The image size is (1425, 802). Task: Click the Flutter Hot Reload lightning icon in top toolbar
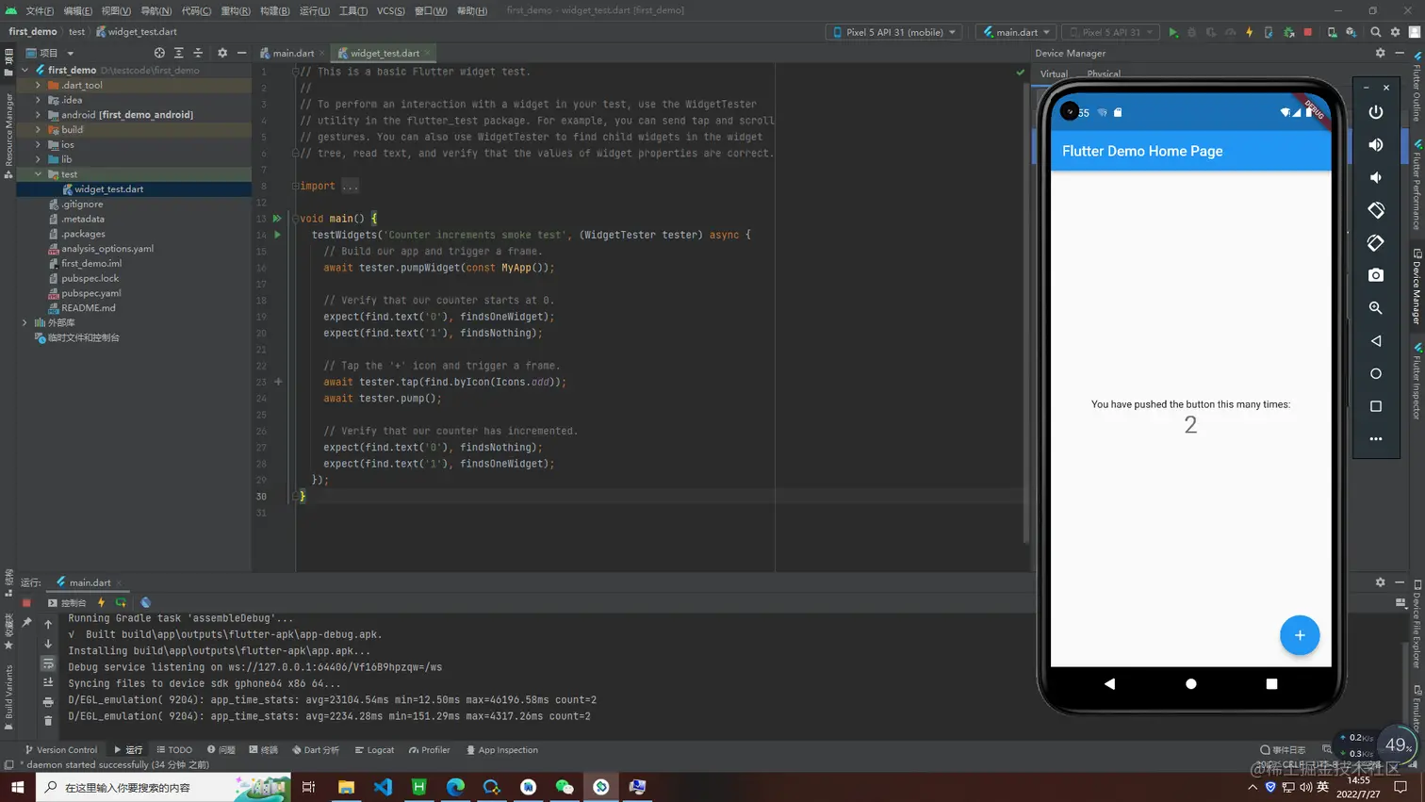point(1250,32)
